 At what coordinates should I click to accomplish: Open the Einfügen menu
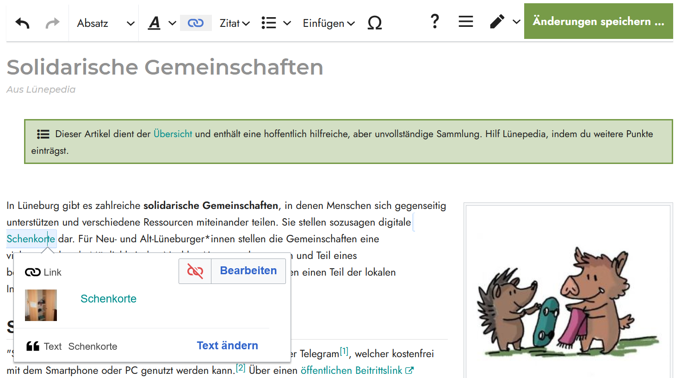[x=328, y=23]
